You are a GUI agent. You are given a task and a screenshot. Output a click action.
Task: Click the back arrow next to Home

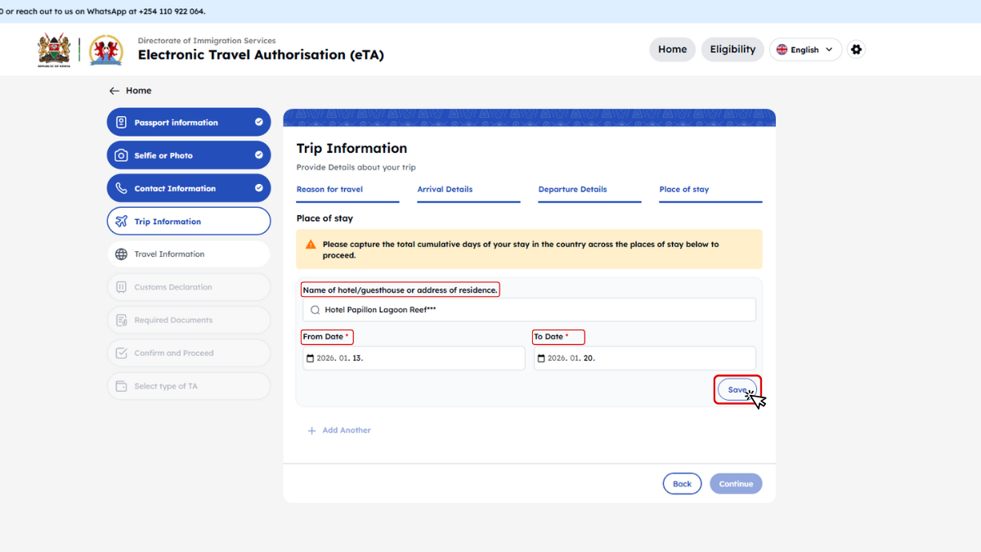coord(114,91)
